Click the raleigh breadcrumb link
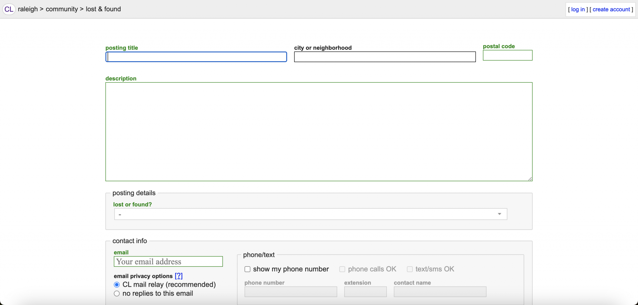Viewport: 638px width, 305px height. pos(28,9)
